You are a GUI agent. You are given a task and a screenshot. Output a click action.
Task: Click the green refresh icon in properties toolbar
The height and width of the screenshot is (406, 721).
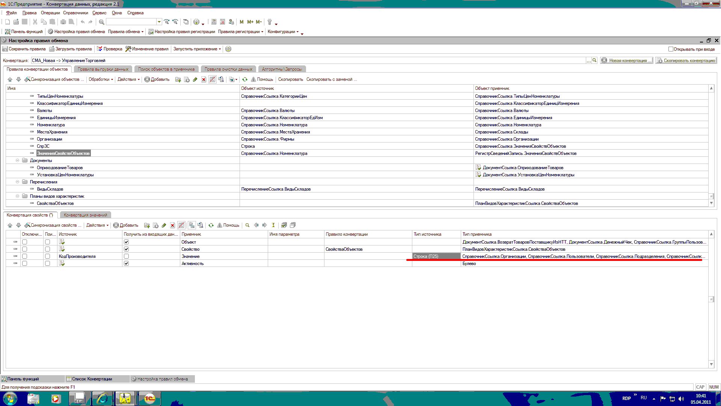point(211,225)
